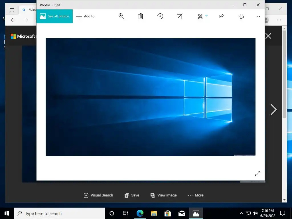The image size is (292, 219).
Task: Open network status tray icon
Action: click(x=248, y=213)
